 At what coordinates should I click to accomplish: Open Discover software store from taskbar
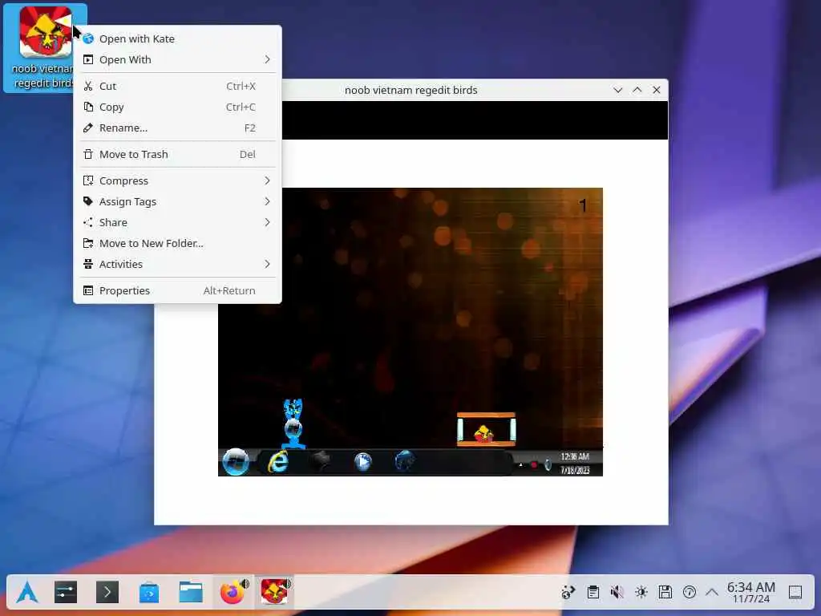pyautogui.click(x=149, y=593)
